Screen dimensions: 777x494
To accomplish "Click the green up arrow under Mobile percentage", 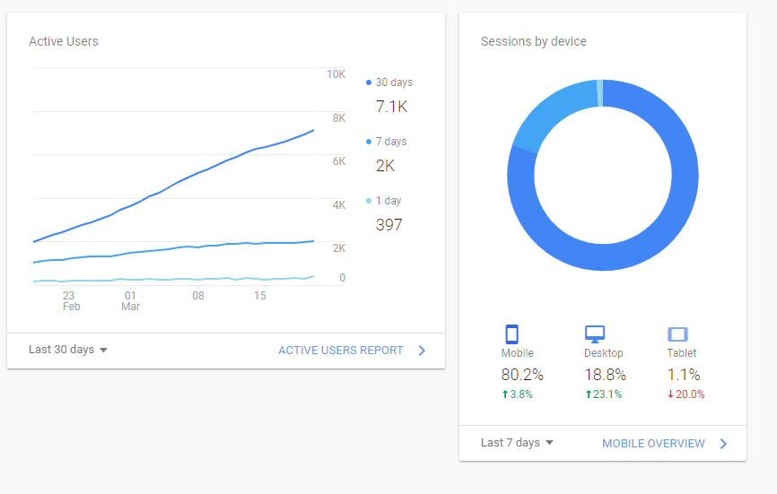I will click(x=505, y=394).
